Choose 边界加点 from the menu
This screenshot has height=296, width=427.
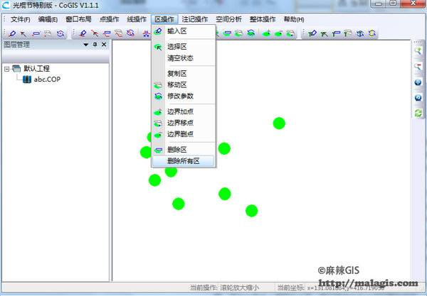(184, 111)
